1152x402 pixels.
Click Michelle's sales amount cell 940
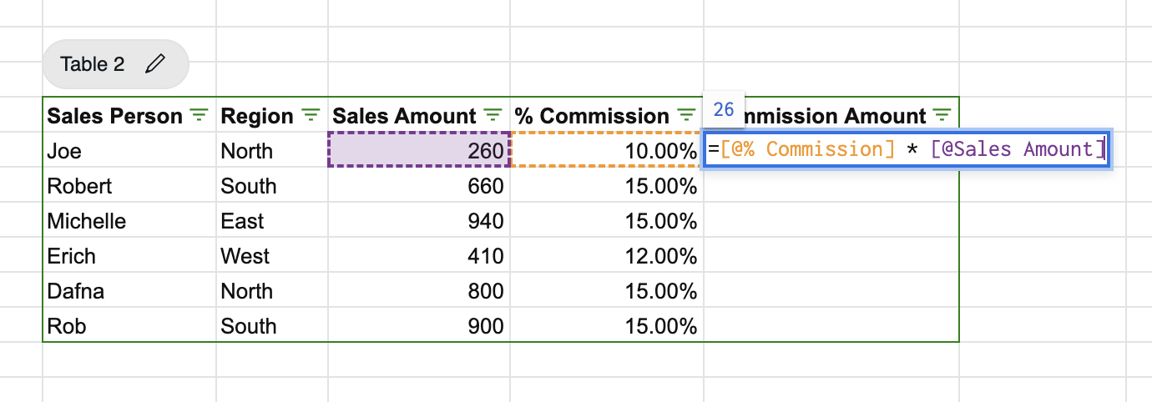click(419, 221)
